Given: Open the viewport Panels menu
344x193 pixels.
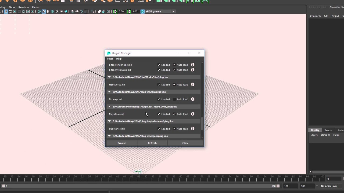Looking at the screenshot, I should coord(36,7).
